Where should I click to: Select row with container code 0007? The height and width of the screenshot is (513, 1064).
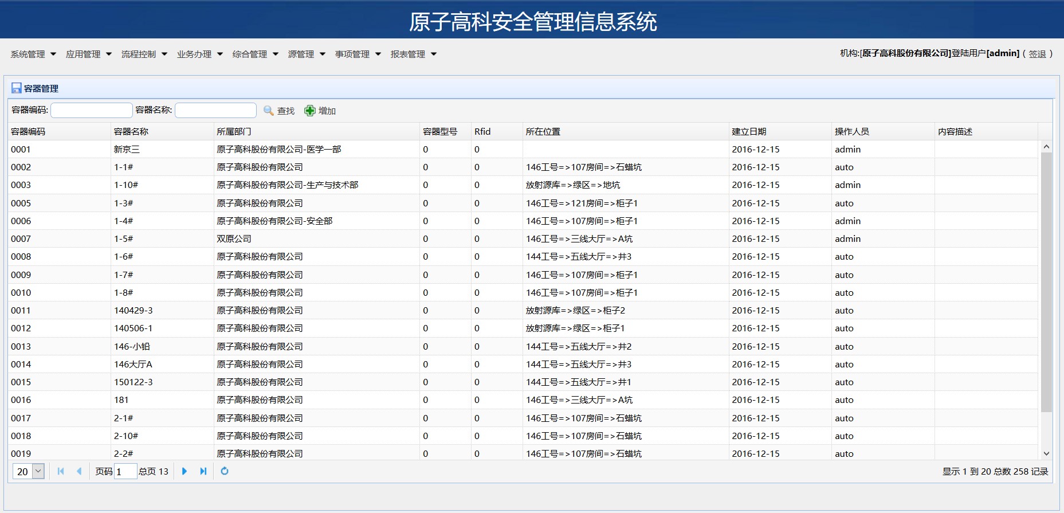point(21,239)
